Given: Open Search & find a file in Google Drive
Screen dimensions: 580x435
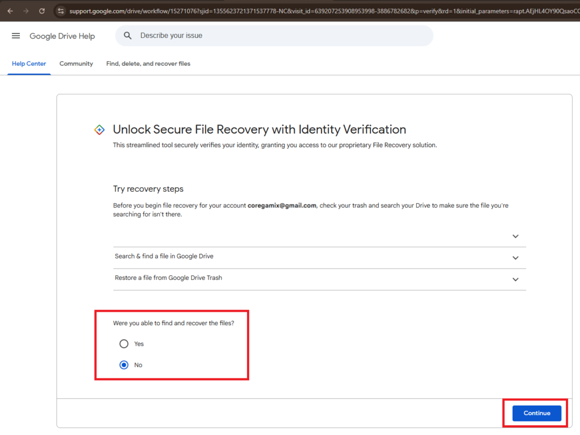Looking at the screenshot, I should [x=164, y=256].
